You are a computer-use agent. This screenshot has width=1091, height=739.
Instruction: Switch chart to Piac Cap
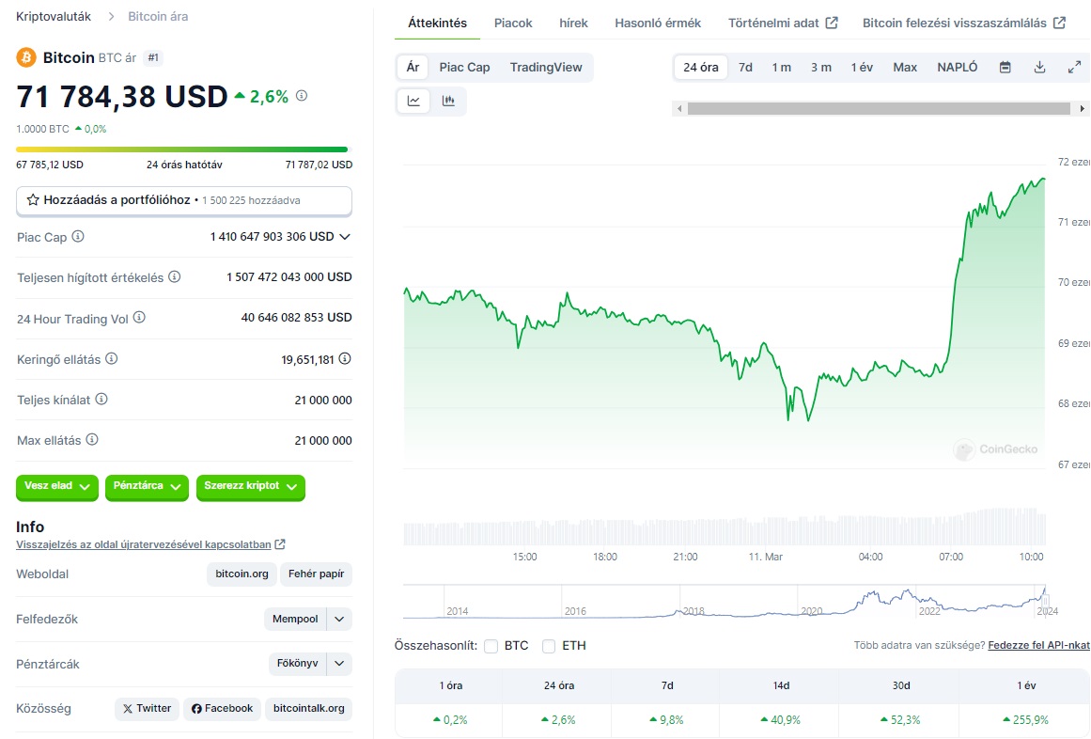point(464,68)
